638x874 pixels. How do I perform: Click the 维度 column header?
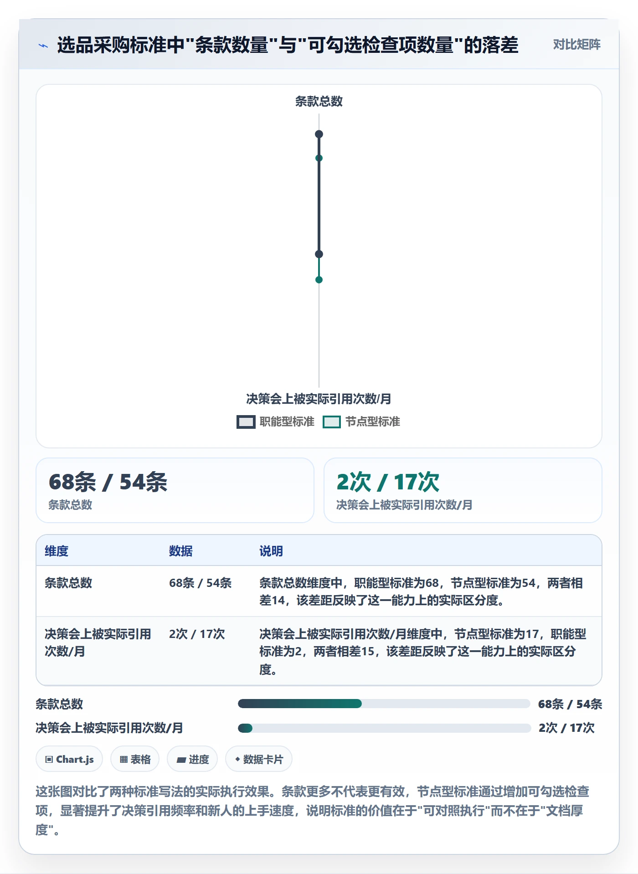pos(57,551)
